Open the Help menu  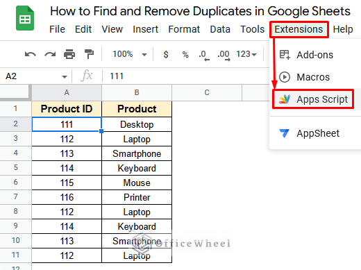click(343, 29)
